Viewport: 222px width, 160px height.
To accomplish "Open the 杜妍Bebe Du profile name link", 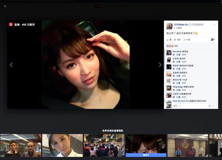I will [x=181, y=24].
